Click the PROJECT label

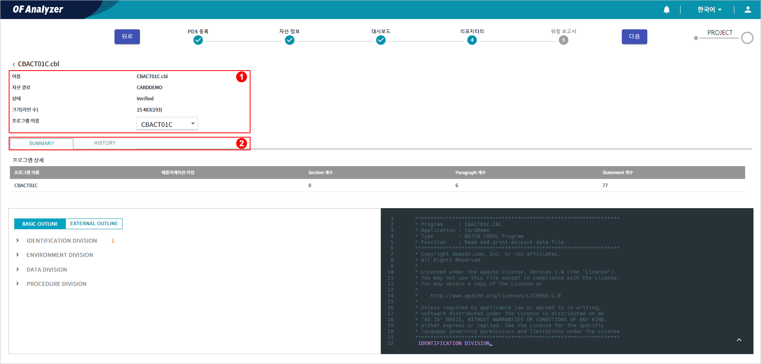click(x=720, y=33)
